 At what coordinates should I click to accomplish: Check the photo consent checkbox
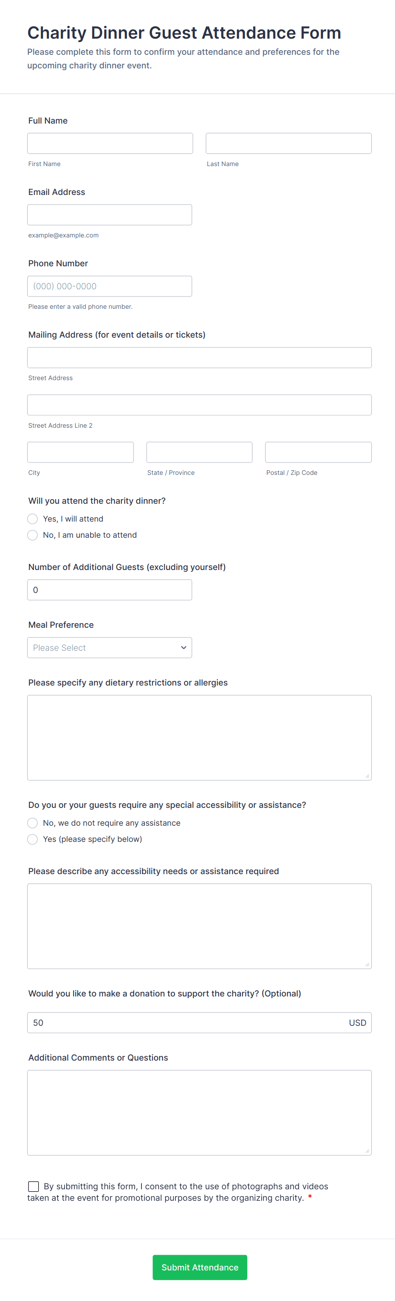click(34, 1186)
